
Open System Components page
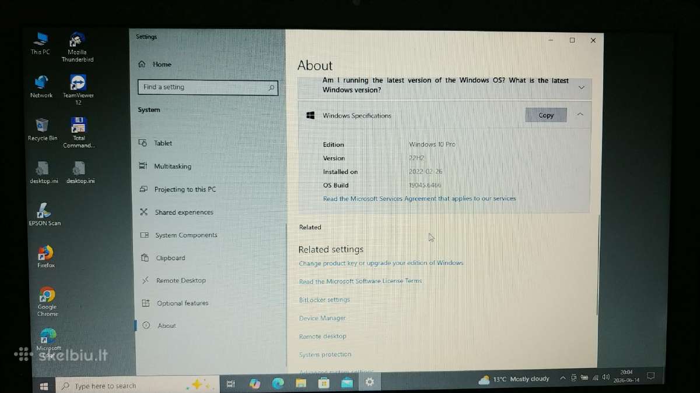(179, 235)
